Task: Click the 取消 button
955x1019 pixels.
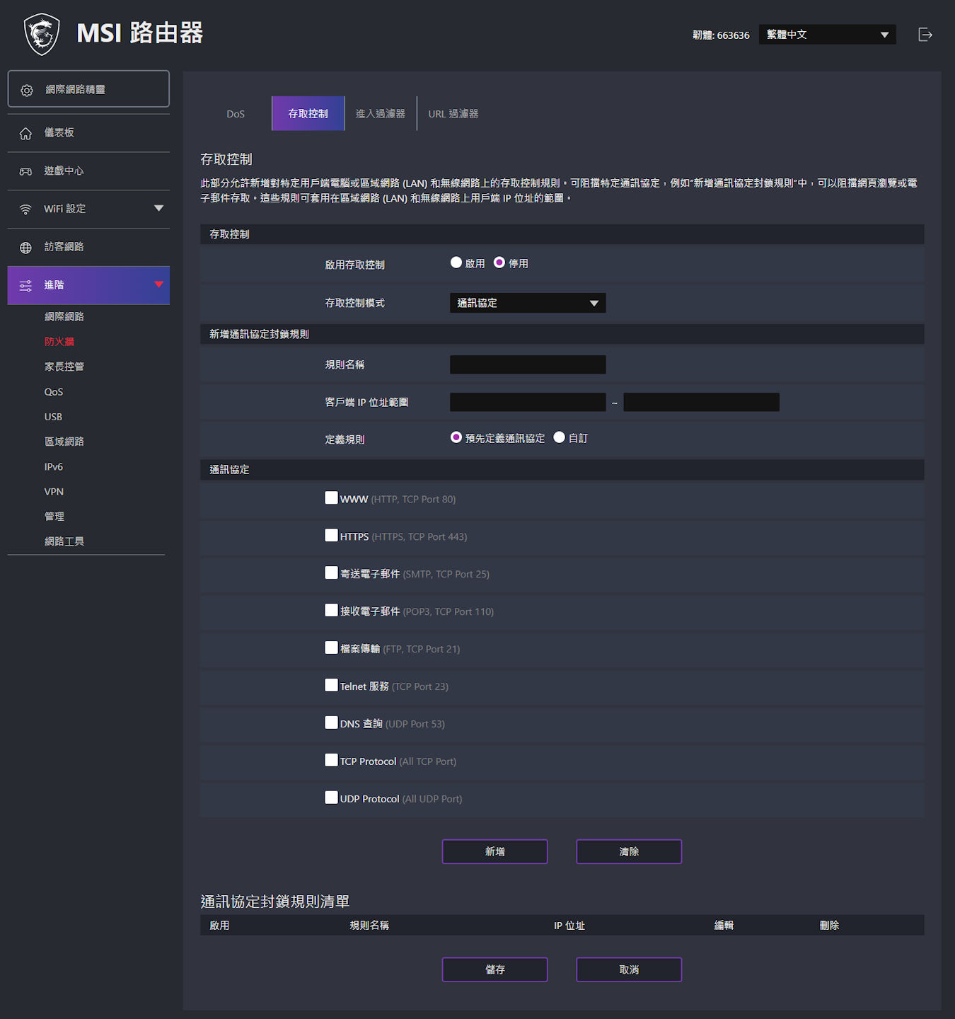Action: [629, 970]
